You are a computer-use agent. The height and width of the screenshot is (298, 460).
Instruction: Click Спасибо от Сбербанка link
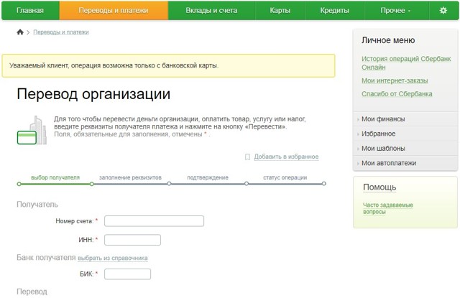[397, 94]
